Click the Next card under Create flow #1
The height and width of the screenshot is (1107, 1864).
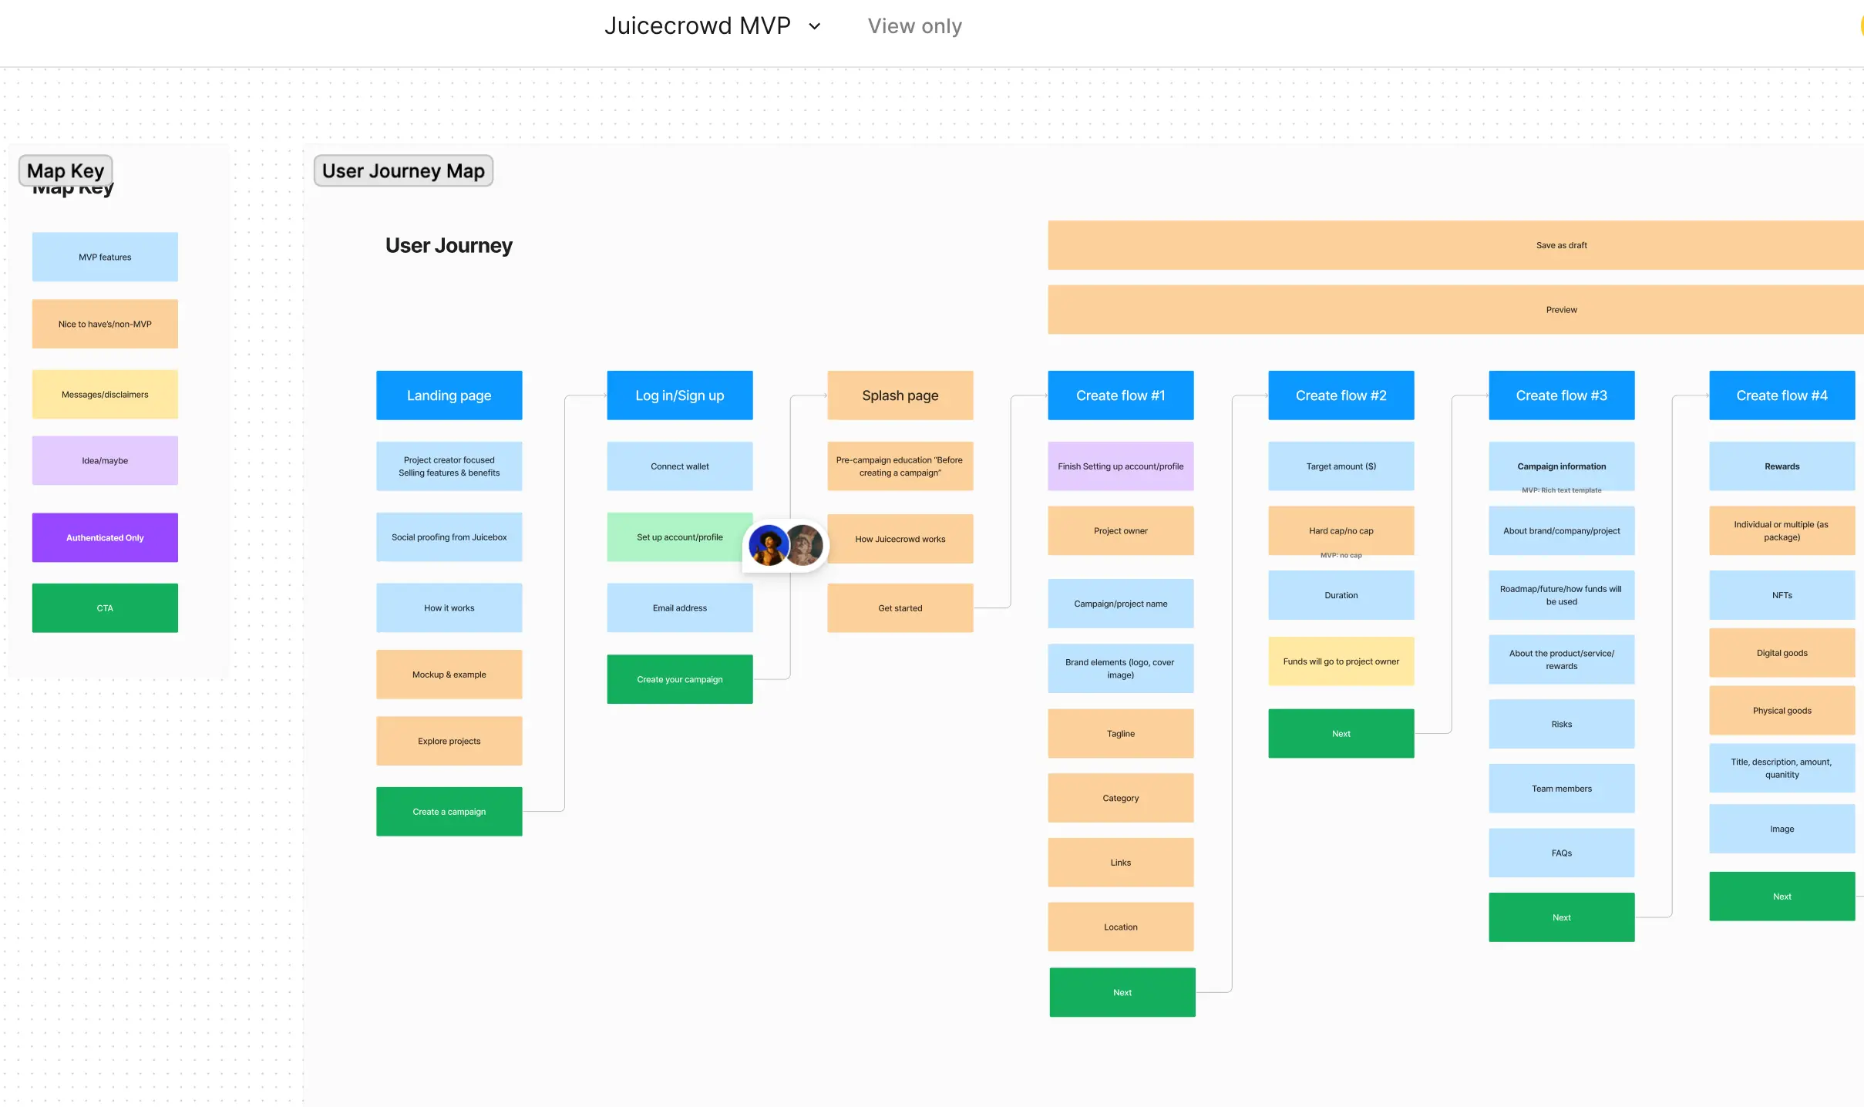click(1122, 992)
